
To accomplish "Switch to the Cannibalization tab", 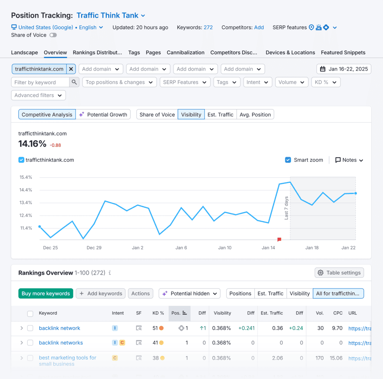I will coord(186,53).
